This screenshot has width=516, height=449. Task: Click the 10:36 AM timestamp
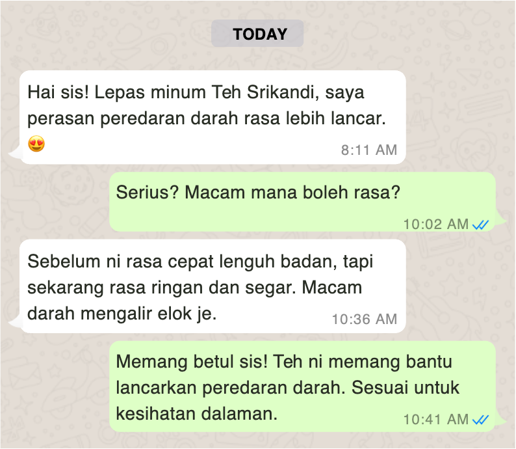[365, 320]
